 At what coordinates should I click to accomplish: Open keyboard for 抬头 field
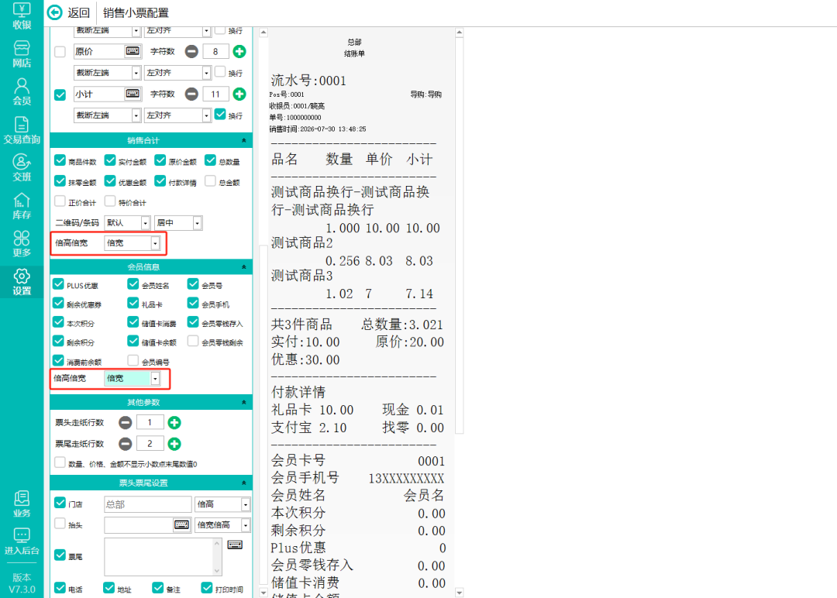(x=181, y=525)
